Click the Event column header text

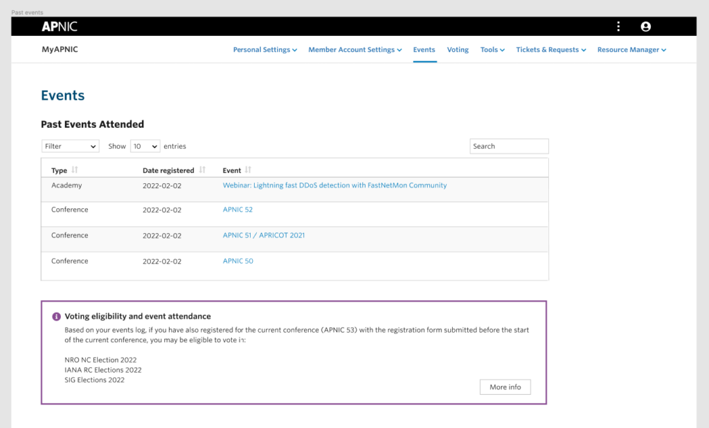(231, 170)
